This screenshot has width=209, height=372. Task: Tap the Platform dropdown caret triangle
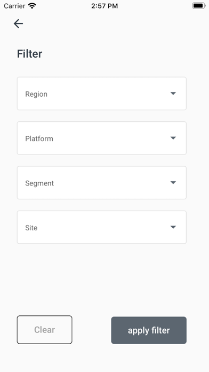pyautogui.click(x=173, y=138)
